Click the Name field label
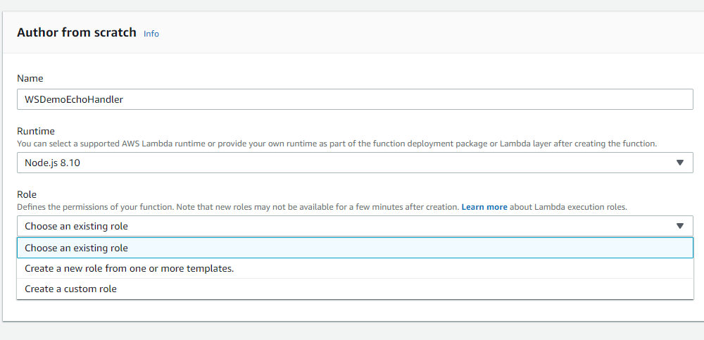Screen dimensions: 704x340 coord(30,78)
